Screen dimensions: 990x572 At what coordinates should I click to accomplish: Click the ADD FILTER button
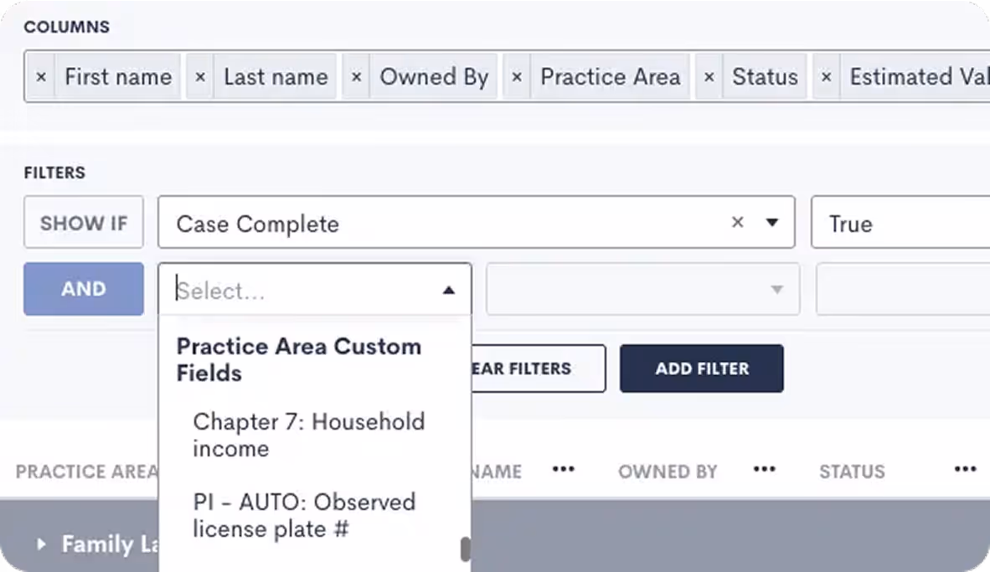702,368
